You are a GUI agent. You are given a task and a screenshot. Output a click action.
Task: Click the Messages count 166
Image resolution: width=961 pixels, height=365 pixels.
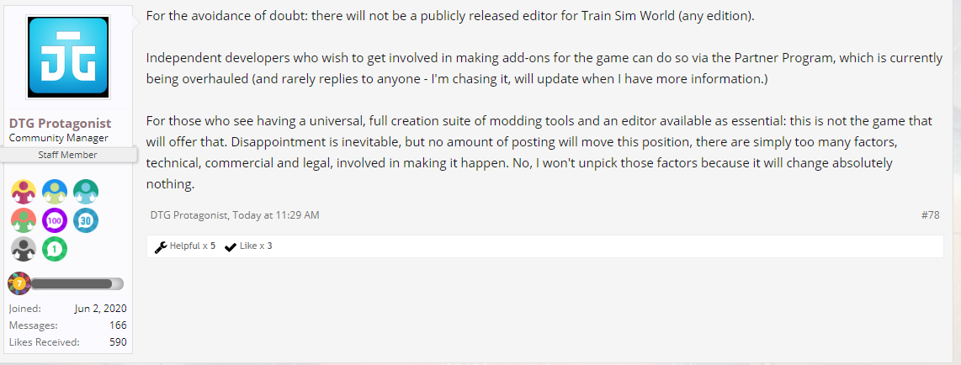pos(118,325)
